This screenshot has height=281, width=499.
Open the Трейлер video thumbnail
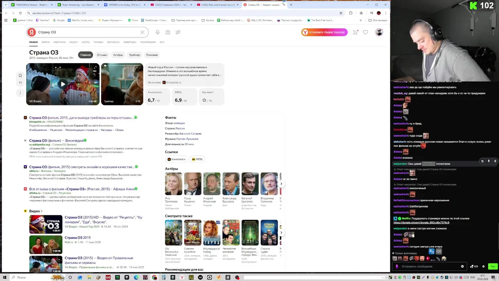point(122,84)
